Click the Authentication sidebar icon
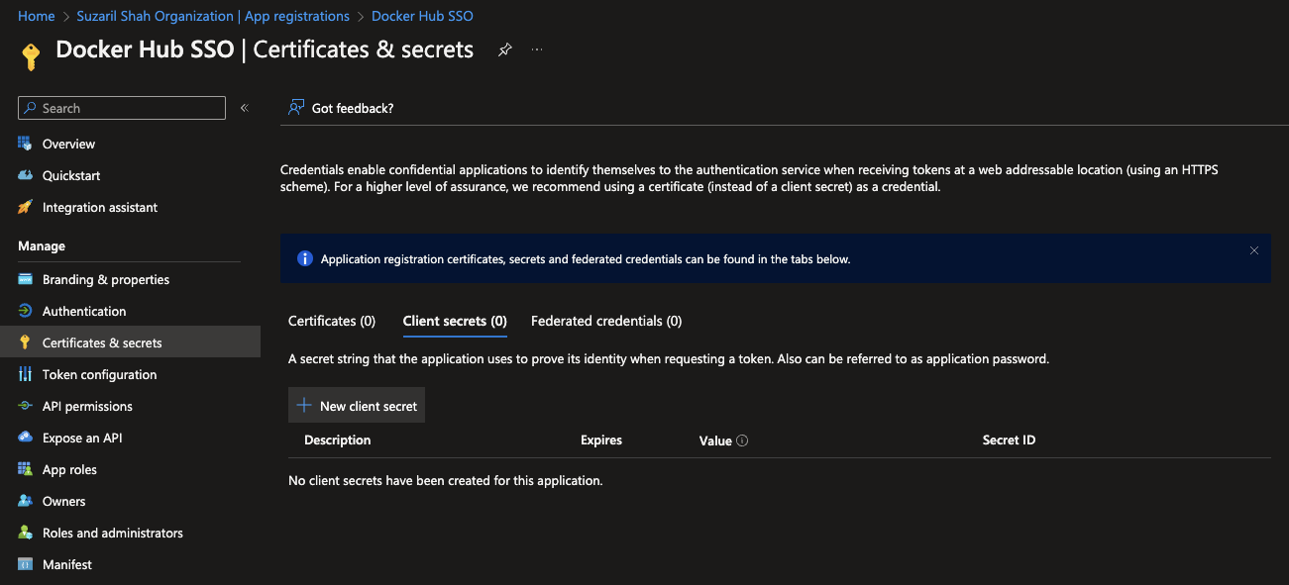 25,311
